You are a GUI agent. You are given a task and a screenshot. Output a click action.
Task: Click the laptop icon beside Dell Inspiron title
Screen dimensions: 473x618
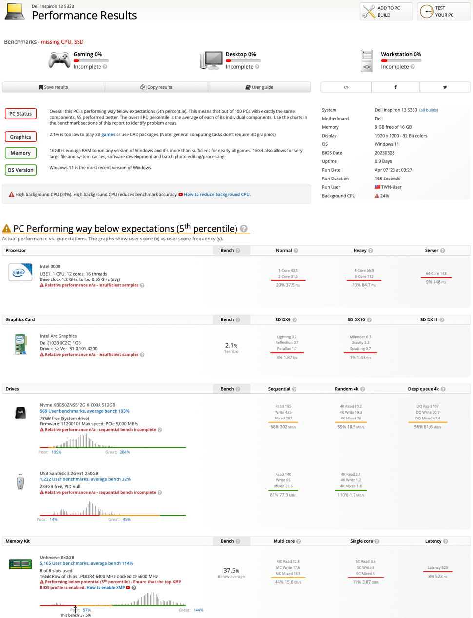click(x=15, y=12)
